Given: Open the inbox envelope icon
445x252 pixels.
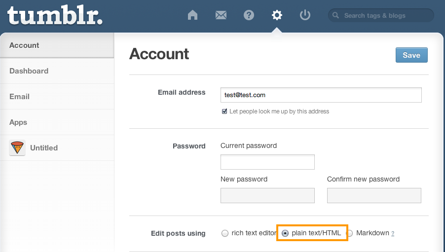Looking at the screenshot, I should (x=221, y=15).
